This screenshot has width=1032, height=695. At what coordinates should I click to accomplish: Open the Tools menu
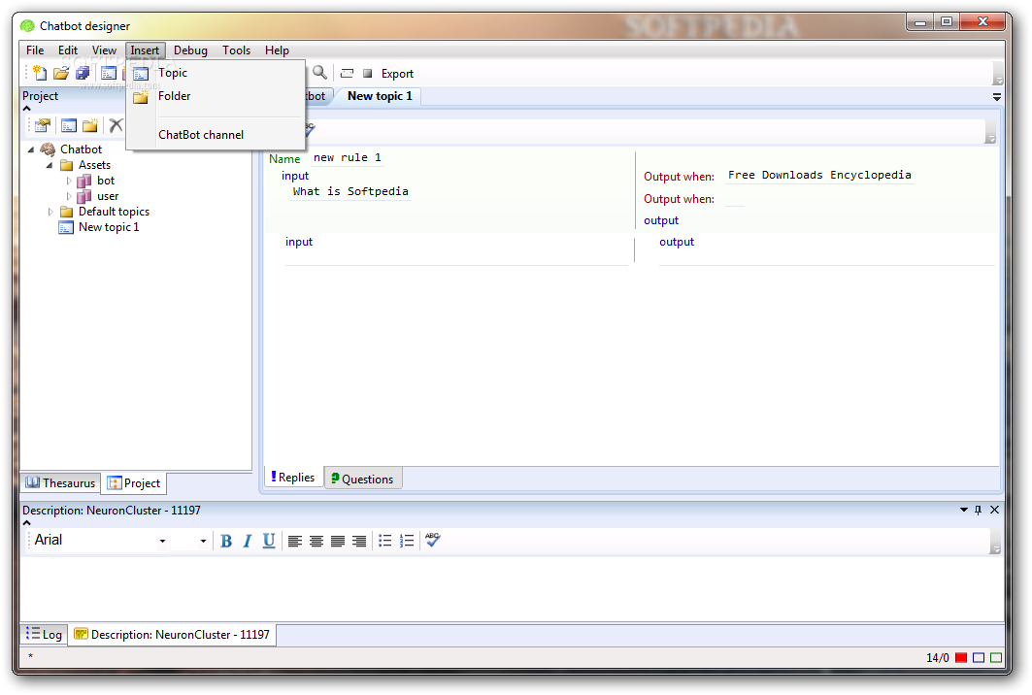pyautogui.click(x=236, y=50)
